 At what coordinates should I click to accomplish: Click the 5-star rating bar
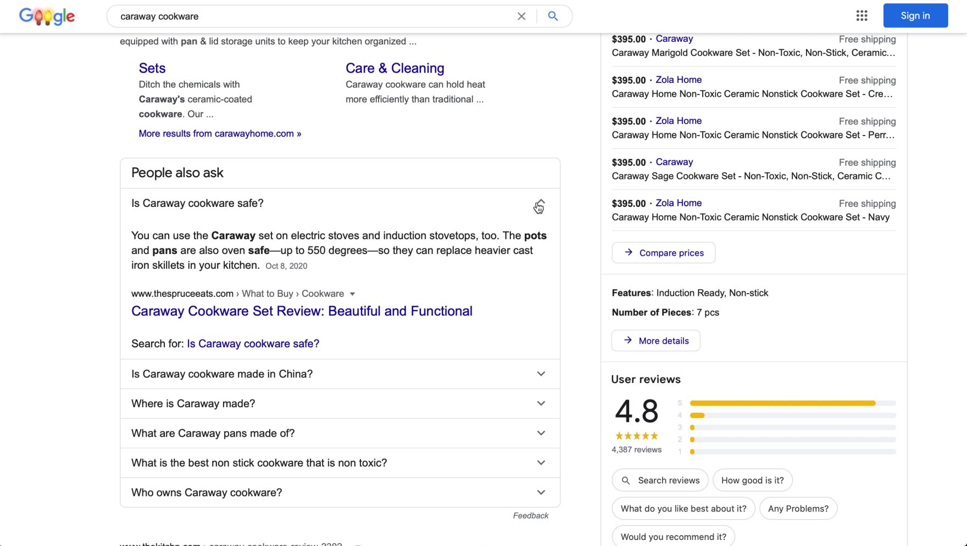pyautogui.click(x=792, y=403)
